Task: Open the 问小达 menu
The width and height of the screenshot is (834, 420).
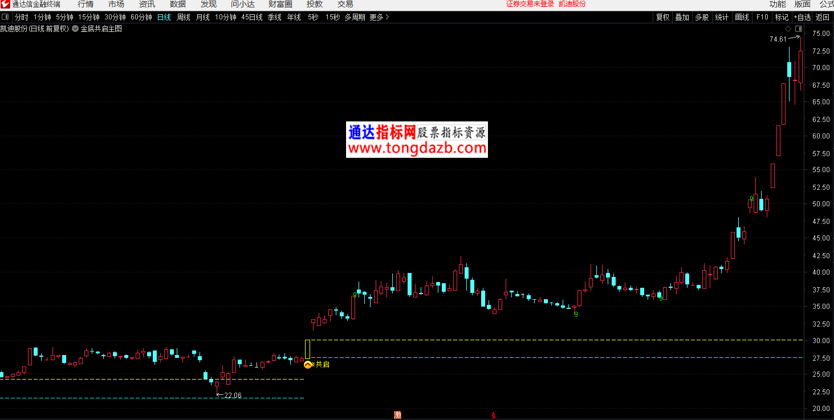Action: point(243,5)
